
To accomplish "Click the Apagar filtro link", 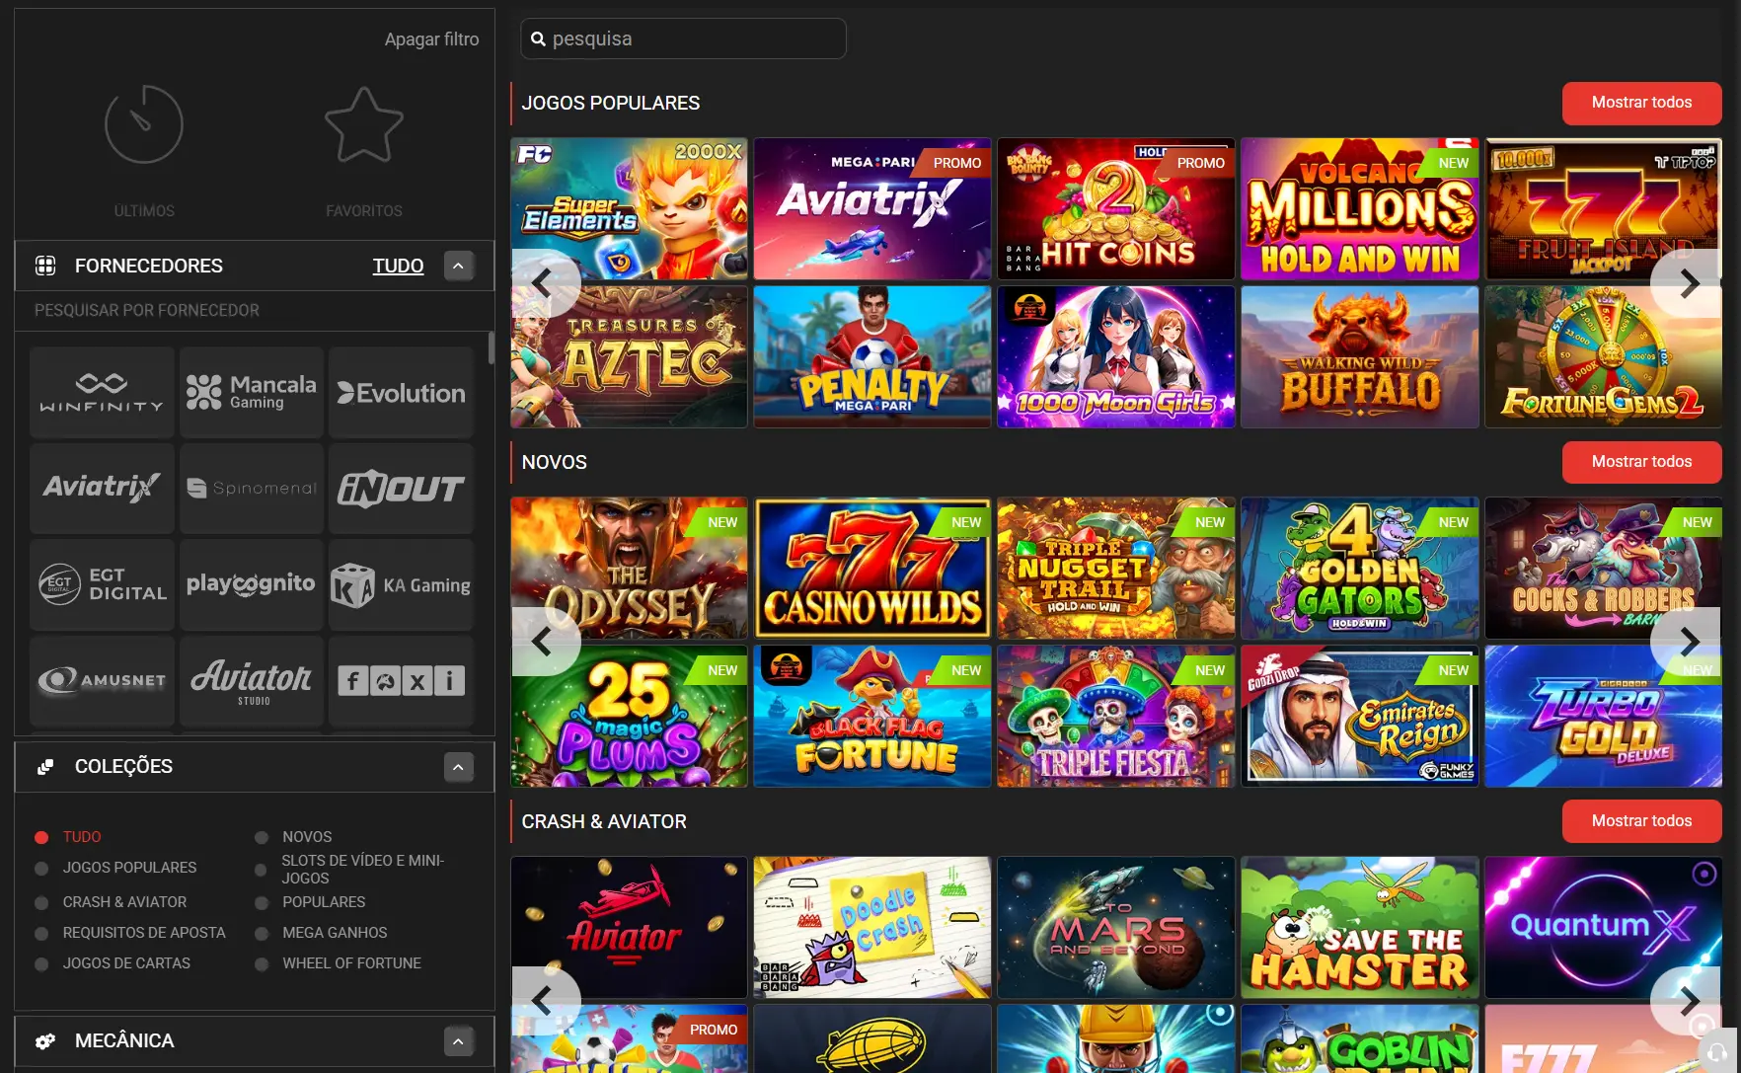I will coord(431,39).
